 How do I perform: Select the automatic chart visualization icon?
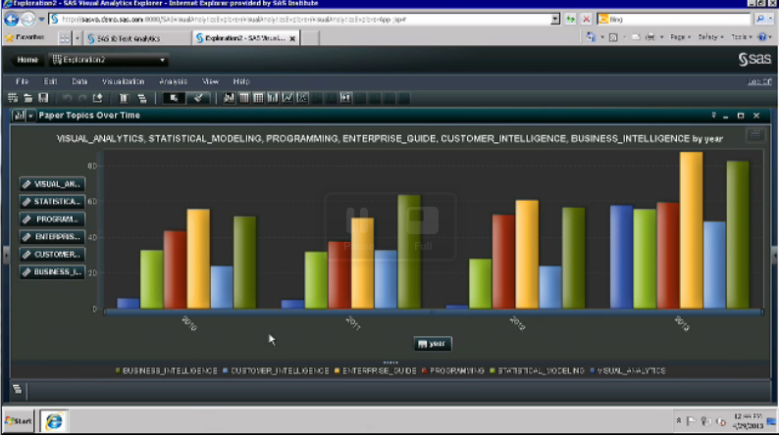229,98
